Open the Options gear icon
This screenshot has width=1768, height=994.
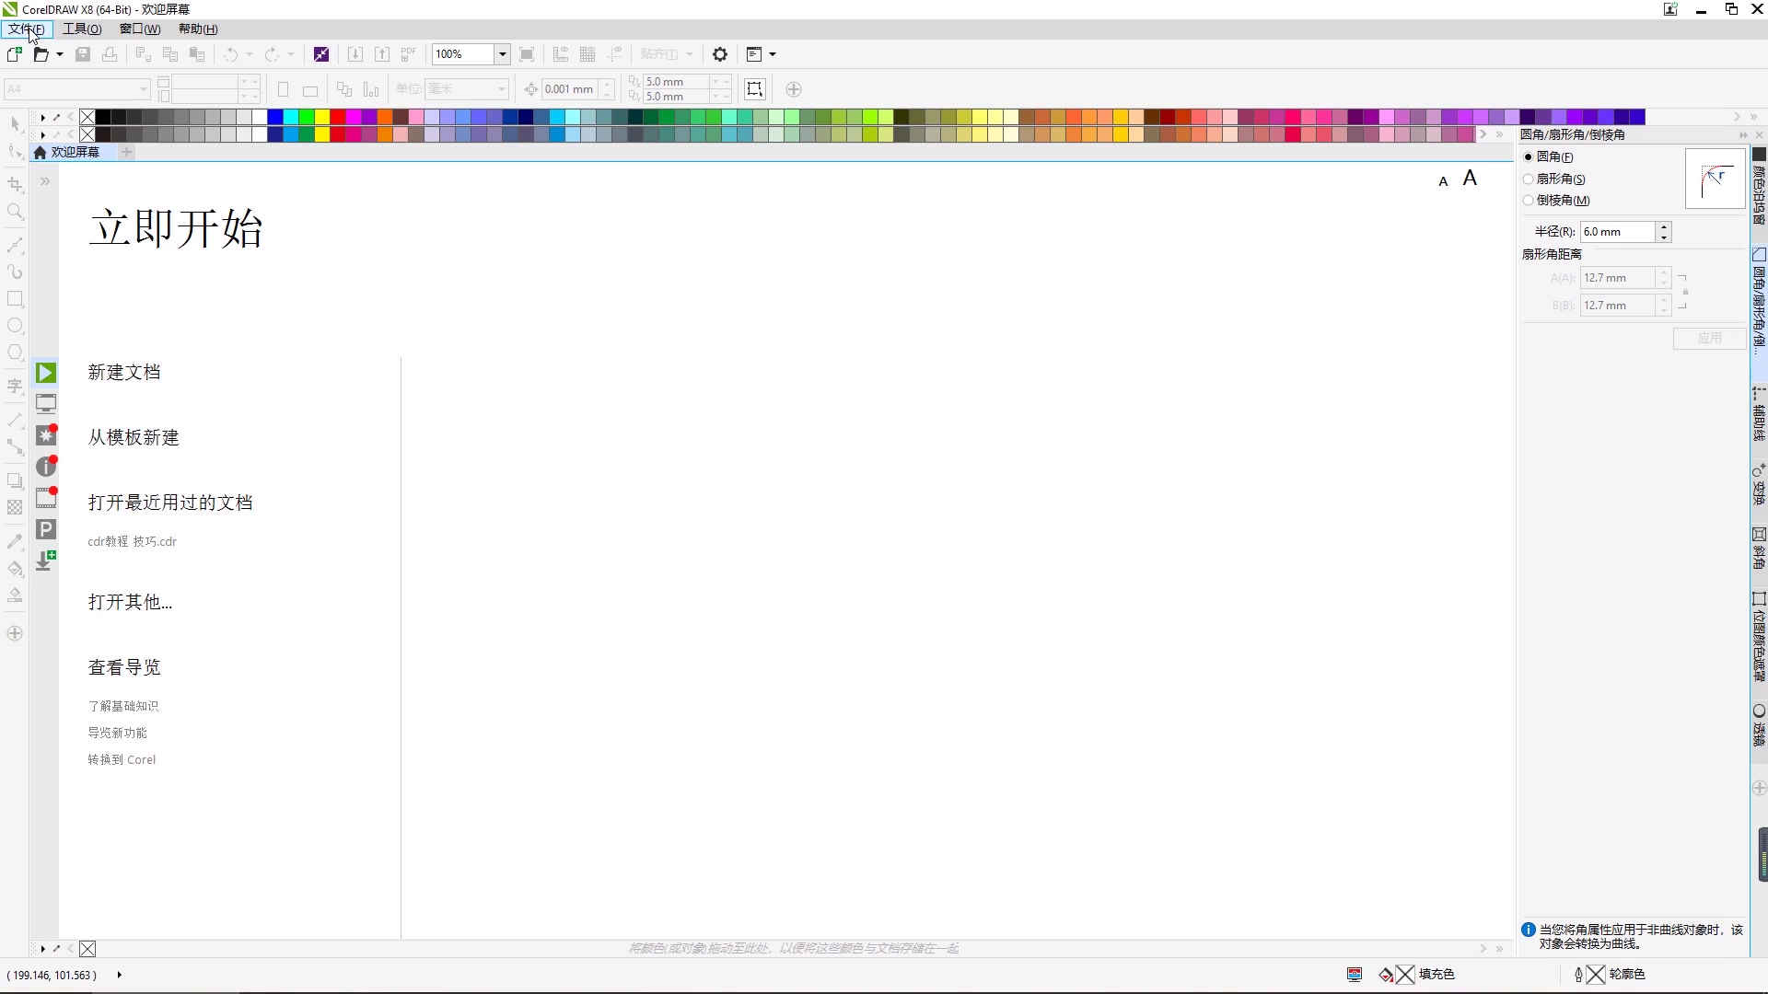720,54
